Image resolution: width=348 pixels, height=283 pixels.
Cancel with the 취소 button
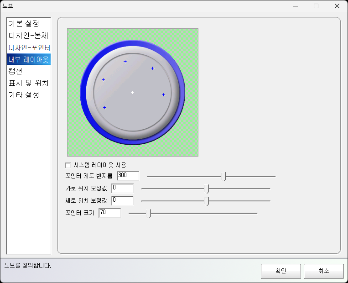(x=323, y=271)
